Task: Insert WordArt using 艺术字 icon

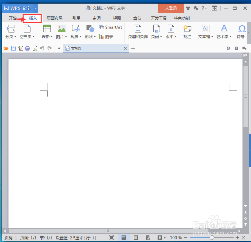Action: click(x=224, y=28)
